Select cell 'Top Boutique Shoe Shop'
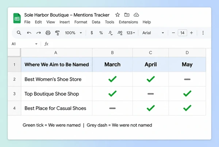This screenshot has width=219, height=147. click(57, 94)
